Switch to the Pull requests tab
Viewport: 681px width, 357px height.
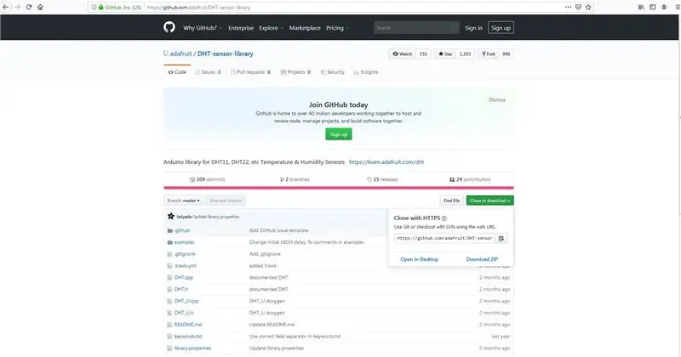click(250, 72)
